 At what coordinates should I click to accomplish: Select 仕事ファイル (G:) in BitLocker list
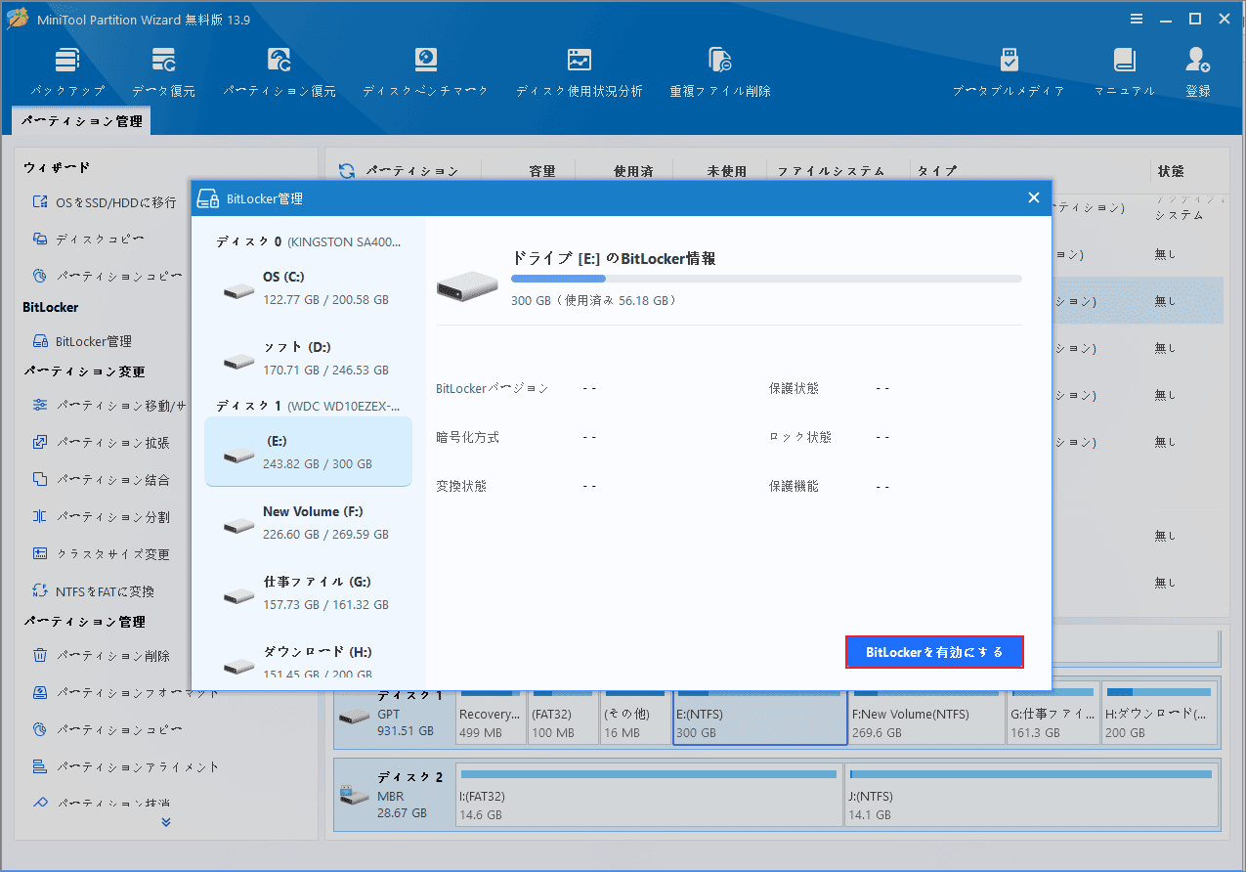(309, 592)
